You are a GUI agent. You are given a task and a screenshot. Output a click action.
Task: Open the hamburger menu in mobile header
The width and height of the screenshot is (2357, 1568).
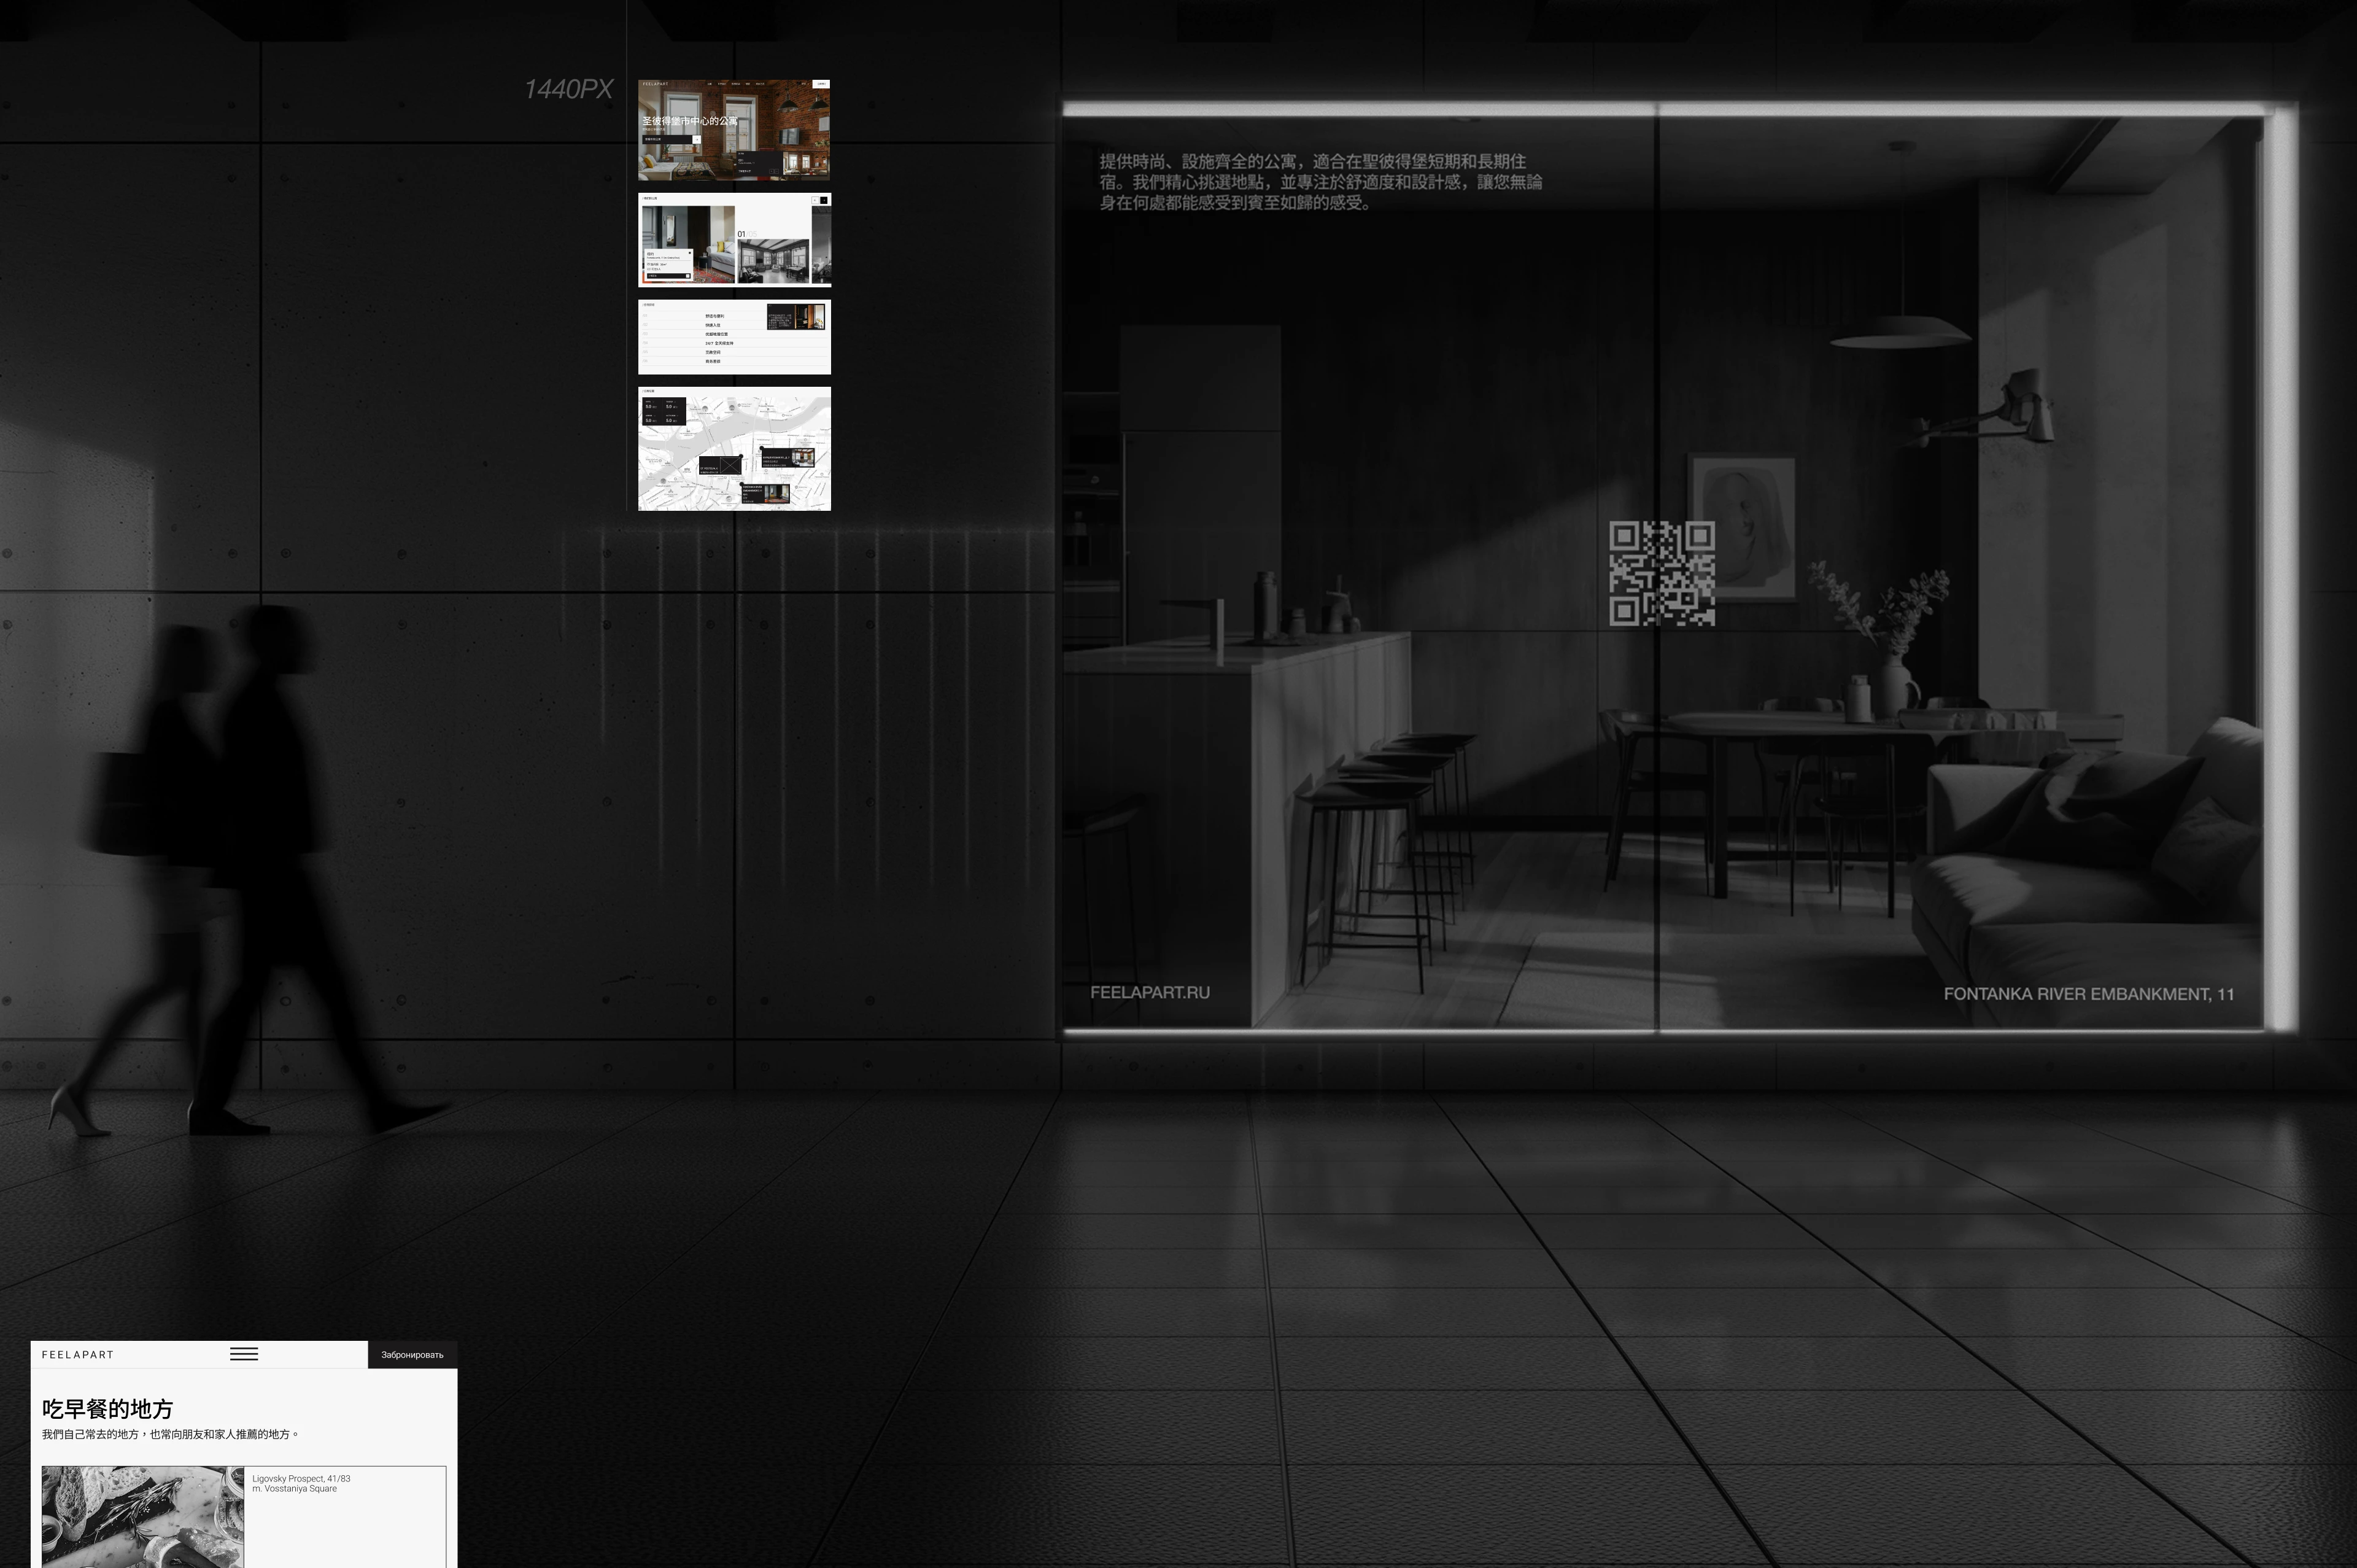244,1354
